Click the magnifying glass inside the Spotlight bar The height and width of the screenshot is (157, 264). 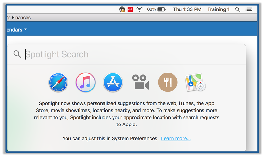[17, 54]
